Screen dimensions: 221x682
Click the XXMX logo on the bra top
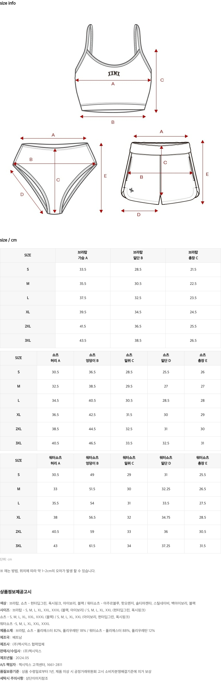[114, 74]
